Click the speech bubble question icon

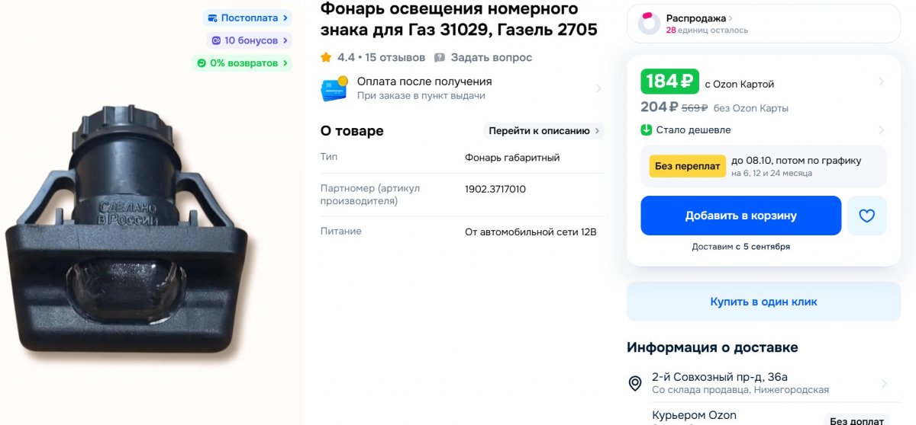440,57
